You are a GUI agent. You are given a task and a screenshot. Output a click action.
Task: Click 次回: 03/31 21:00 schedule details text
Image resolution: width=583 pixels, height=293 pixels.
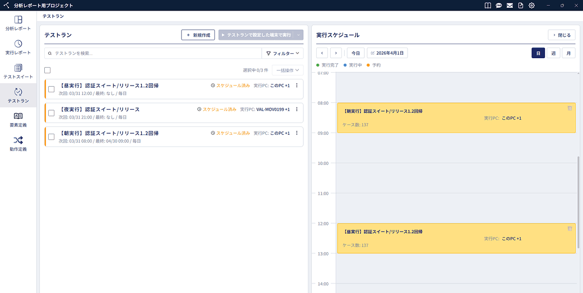click(92, 117)
